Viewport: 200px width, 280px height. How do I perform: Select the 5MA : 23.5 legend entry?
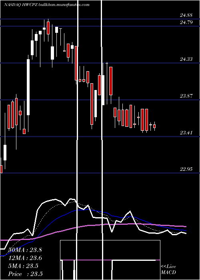coord(23,266)
